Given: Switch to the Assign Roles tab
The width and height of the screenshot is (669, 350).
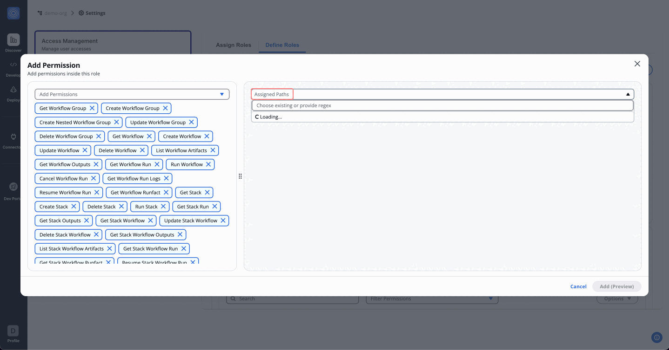Looking at the screenshot, I should point(233,45).
